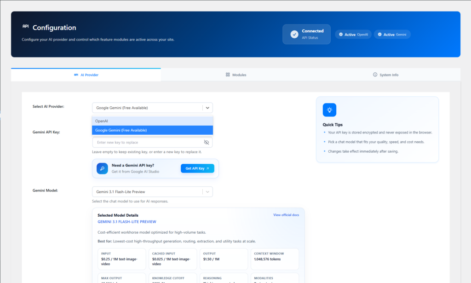Viewport: 471px width, 283px height.
Task: Open the System Info tab
Action: (385, 74)
